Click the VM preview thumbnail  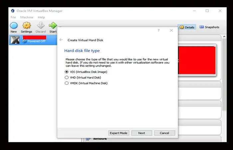tap(197, 60)
